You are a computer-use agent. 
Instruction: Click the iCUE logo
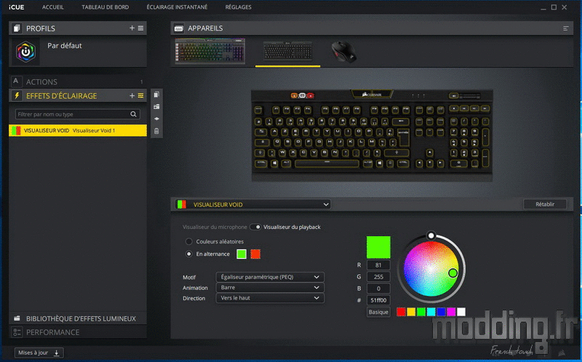click(x=17, y=7)
